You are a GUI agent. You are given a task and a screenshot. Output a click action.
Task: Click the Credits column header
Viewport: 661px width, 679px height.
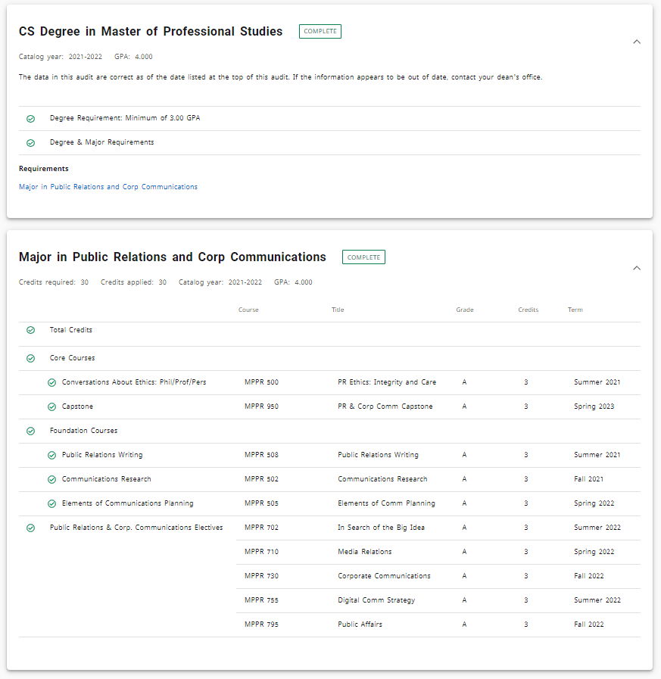[x=528, y=310]
